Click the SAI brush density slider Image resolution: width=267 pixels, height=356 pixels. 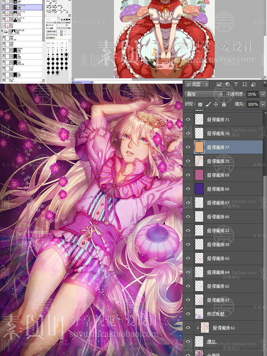click(x=63, y=28)
